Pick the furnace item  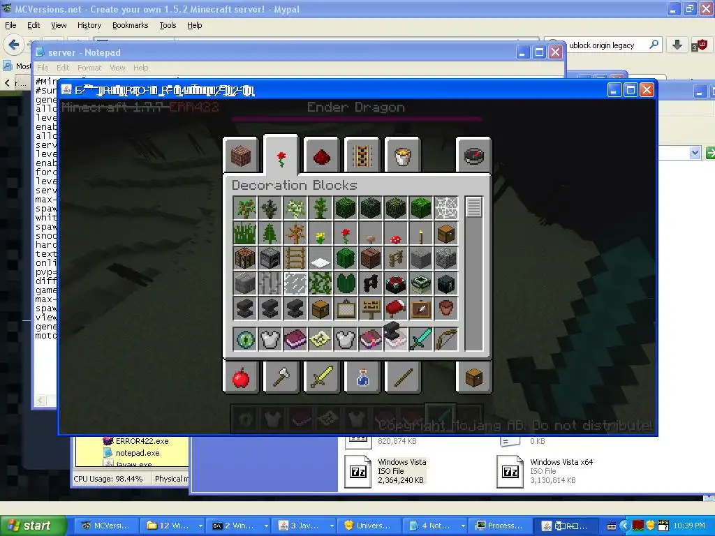(x=270, y=258)
